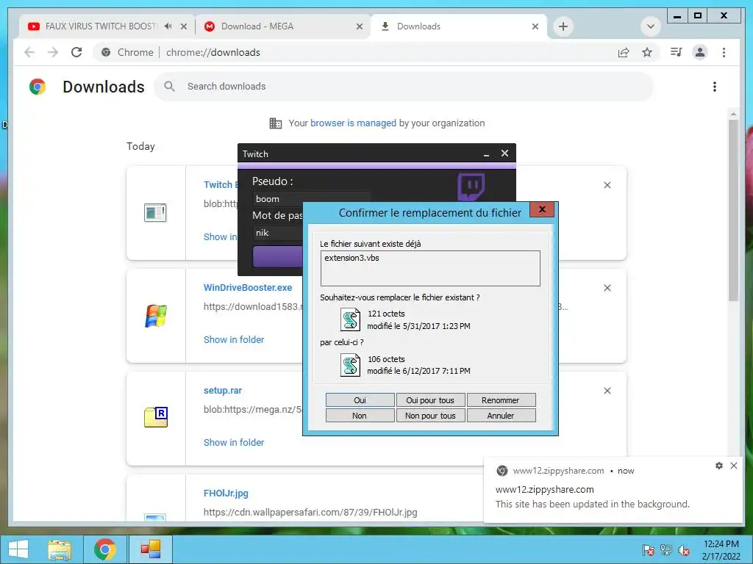Click the Search downloads field
Screen dimensions: 753x564
pyautogui.click(x=404, y=87)
